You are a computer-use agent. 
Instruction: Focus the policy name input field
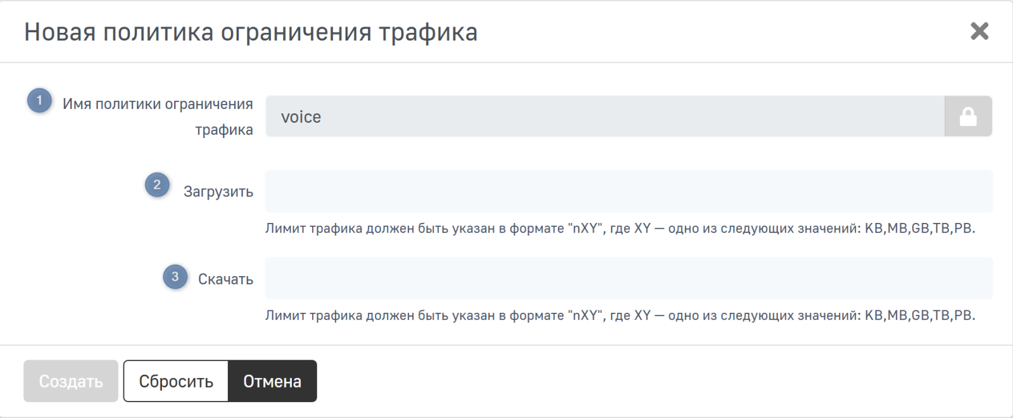click(605, 117)
